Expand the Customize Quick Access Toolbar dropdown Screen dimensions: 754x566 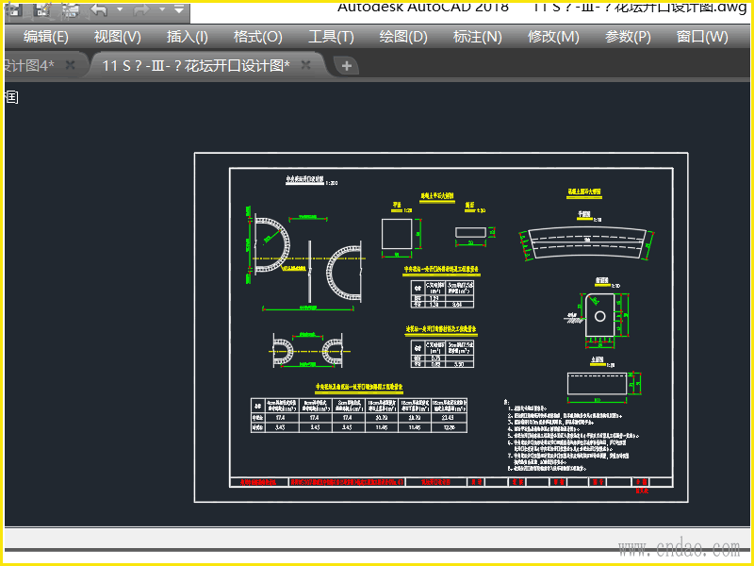point(178,9)
